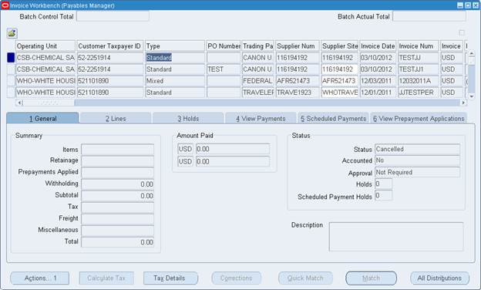Viewport: 481px width, 290px height.
Task: Click Supplier Num cell TRAVE1923
Action: click(298, 93)
